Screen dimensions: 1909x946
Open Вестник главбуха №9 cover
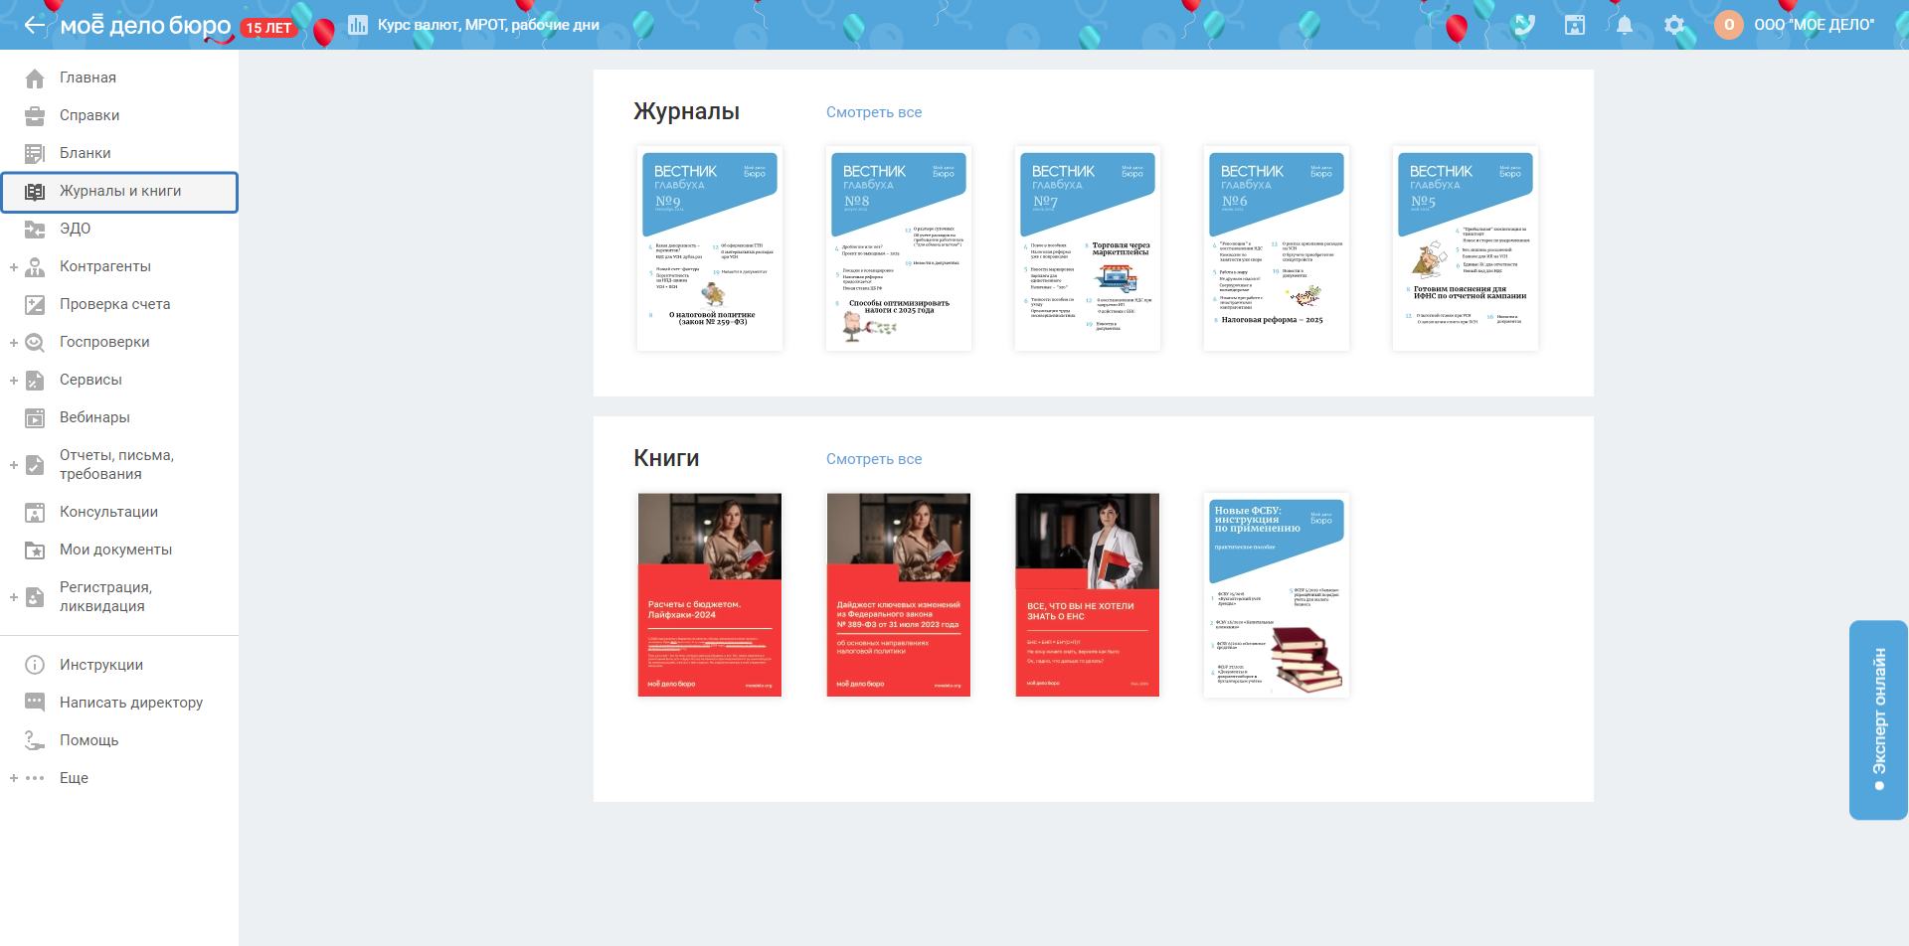(710, 248)
